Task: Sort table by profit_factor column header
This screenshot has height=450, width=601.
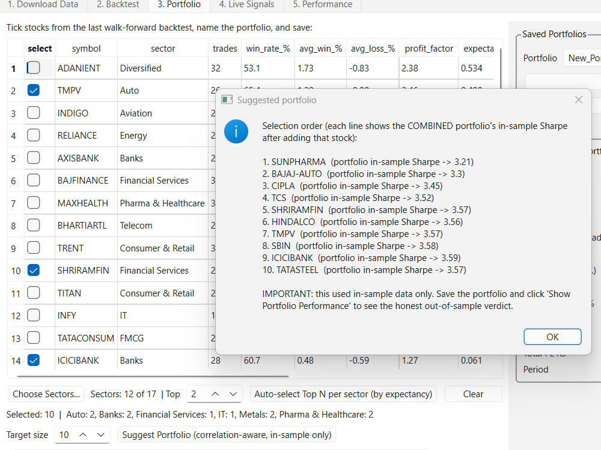Action: (429, 49)
